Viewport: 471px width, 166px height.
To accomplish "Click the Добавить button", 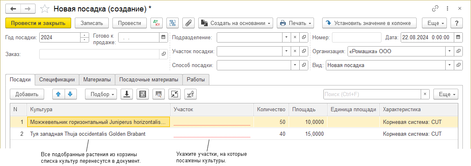I will [27, 94].
